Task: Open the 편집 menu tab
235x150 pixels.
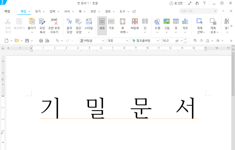Action: (23, 11)
